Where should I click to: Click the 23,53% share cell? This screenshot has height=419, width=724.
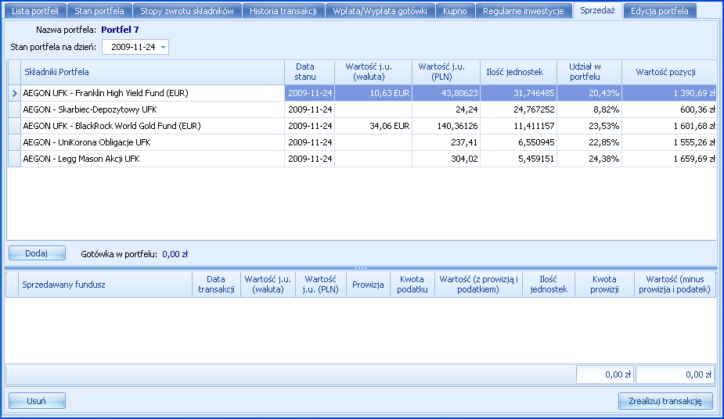click(x=589, y=126)
